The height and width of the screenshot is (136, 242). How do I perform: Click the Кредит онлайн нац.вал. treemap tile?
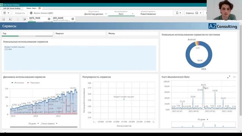pos(80,58)
